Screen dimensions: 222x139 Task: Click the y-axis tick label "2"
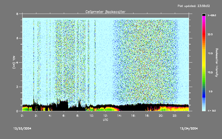point(17,87)
